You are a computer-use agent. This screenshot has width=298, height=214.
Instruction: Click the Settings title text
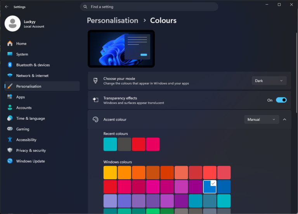click(19, 7)
